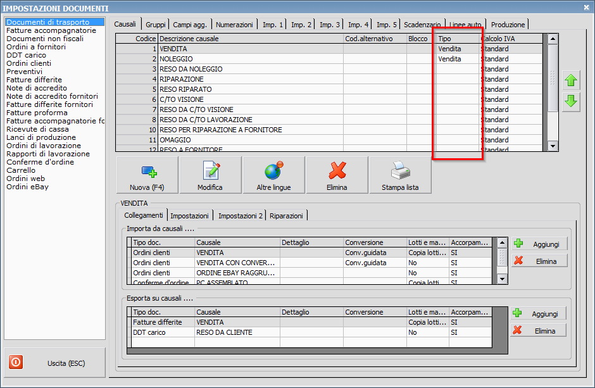This screenshot has height=388, width=595.
Task: Close the Impostazioni Documenti window
Action: click(586, 7)
